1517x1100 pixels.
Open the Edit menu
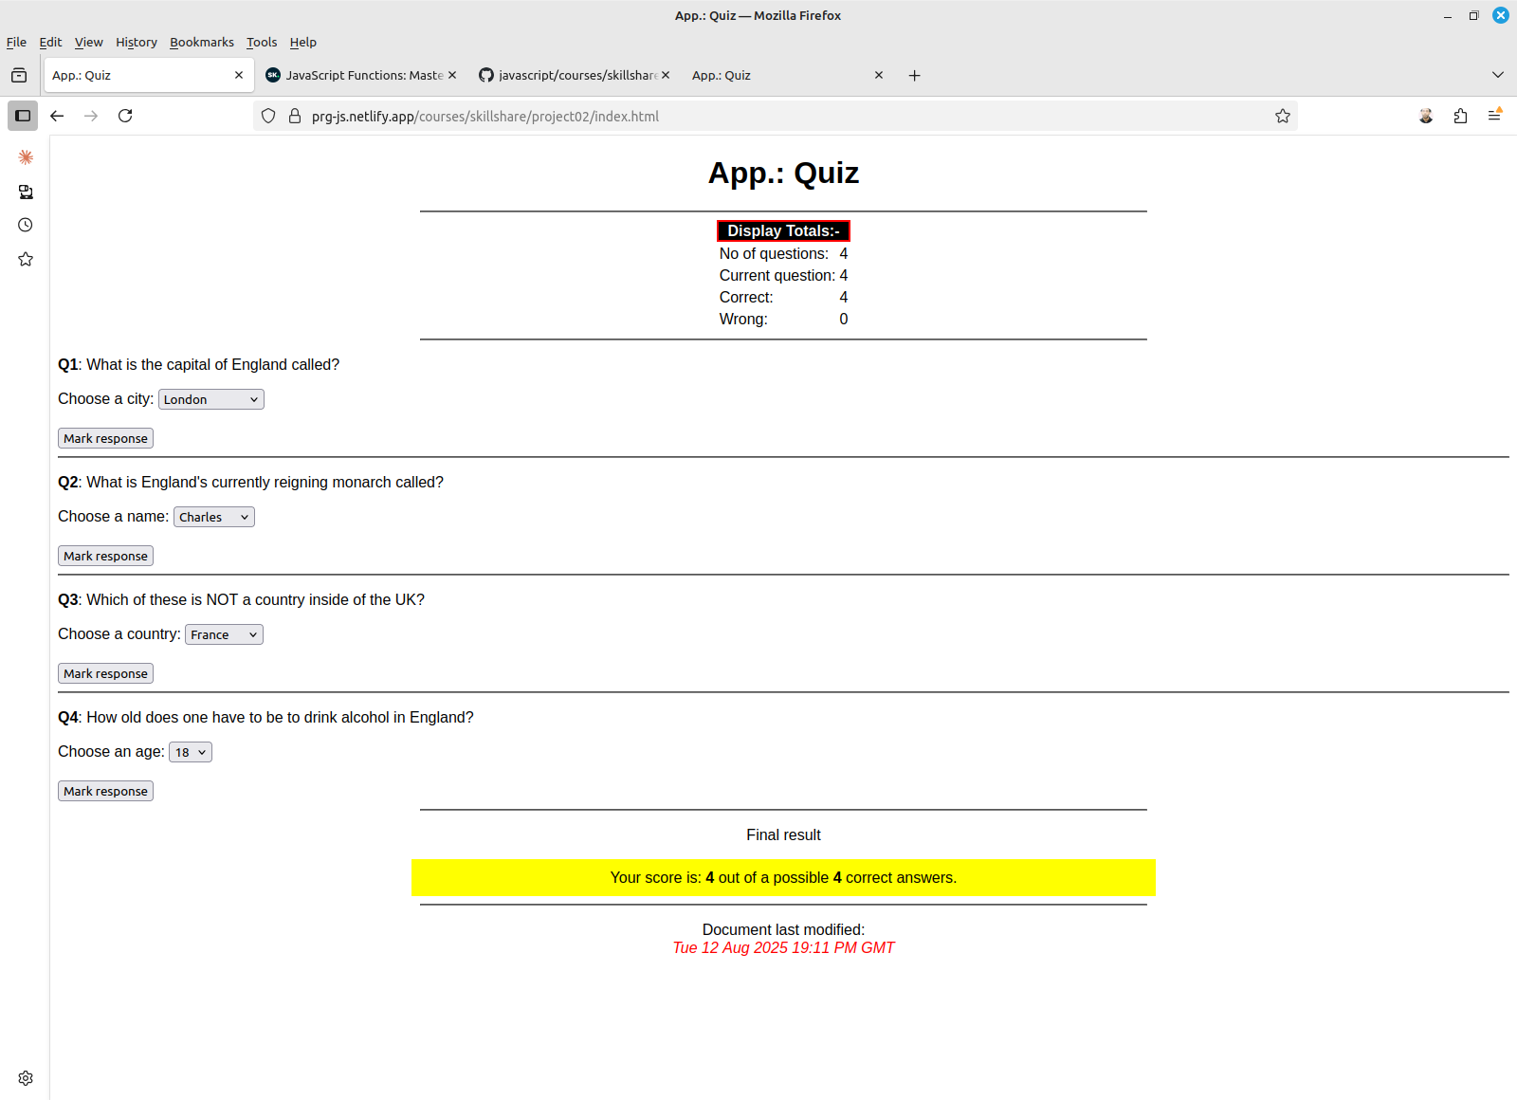click(x=50, y=42)
